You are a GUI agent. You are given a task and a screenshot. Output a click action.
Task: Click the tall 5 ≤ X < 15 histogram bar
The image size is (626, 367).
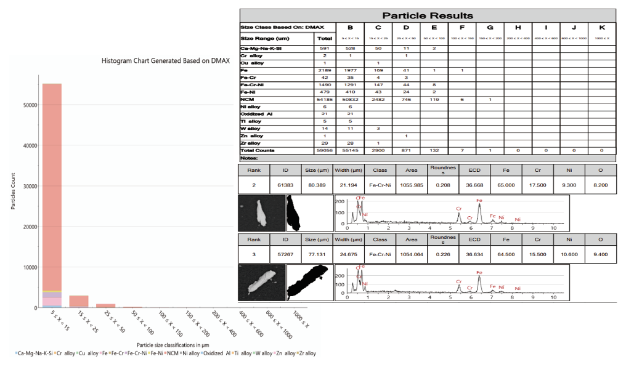52,195
